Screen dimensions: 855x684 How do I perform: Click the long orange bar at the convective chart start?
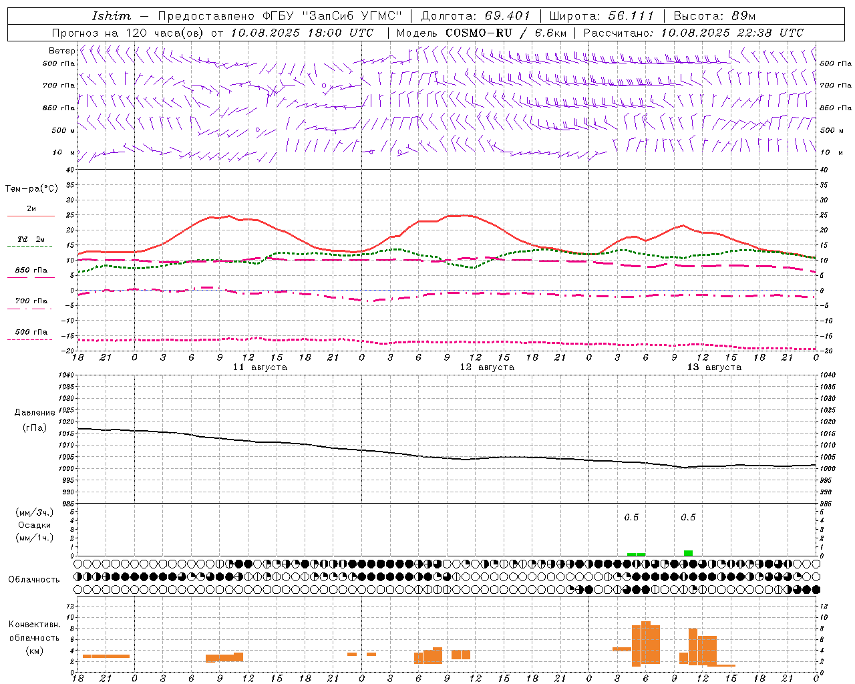(x=106, y=656)
